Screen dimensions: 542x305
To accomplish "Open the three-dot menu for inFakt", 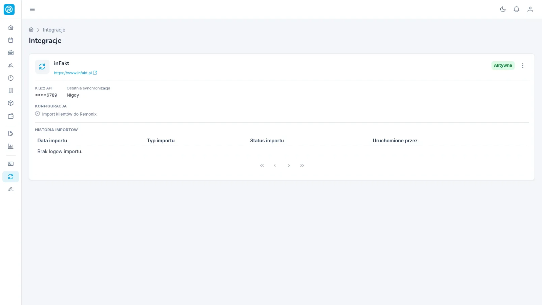I will tap(523, 66).
